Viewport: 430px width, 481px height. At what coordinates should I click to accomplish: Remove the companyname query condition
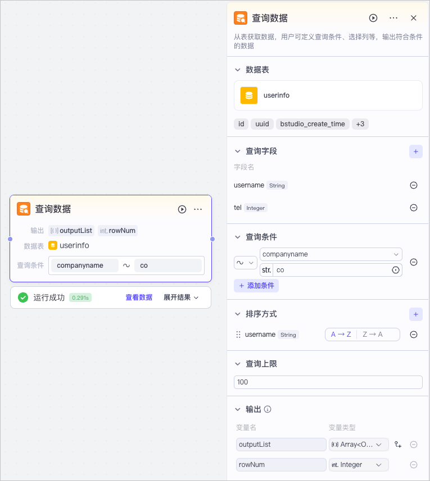tap(413, 262)
